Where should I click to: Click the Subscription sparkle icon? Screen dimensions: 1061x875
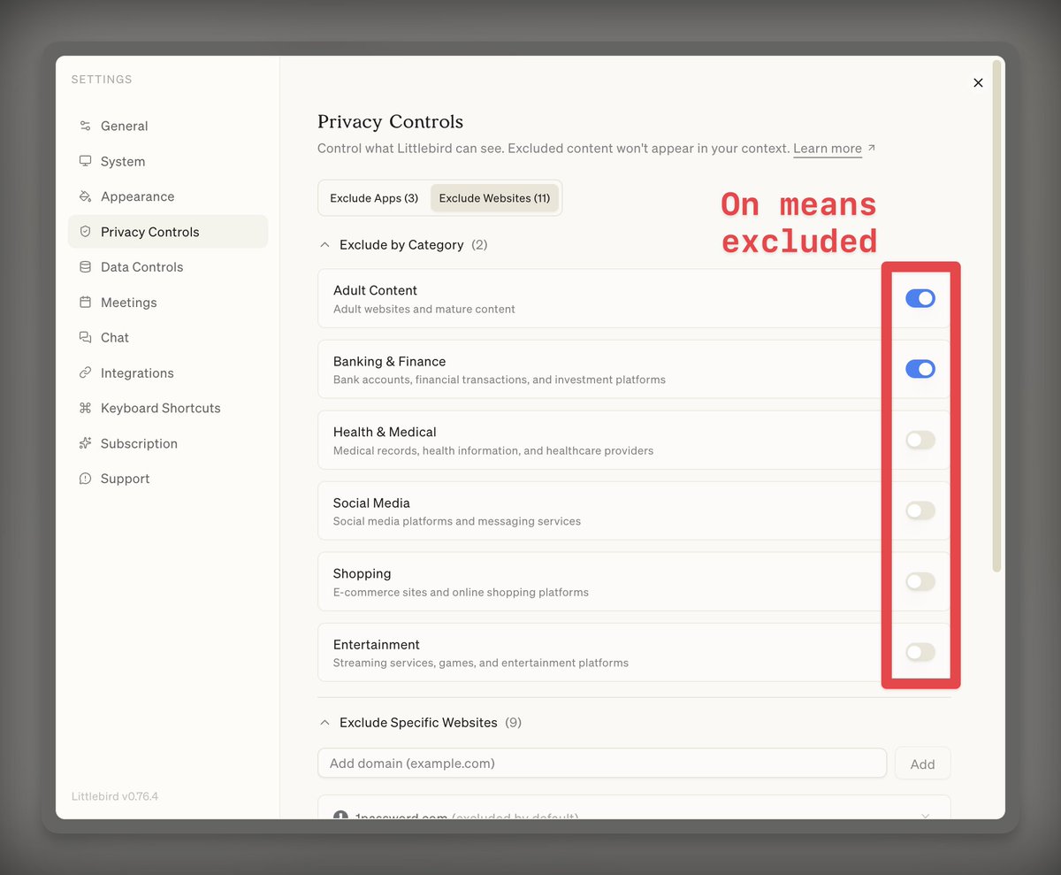(85, 443)
